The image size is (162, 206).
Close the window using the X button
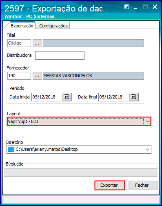[155, 7]
